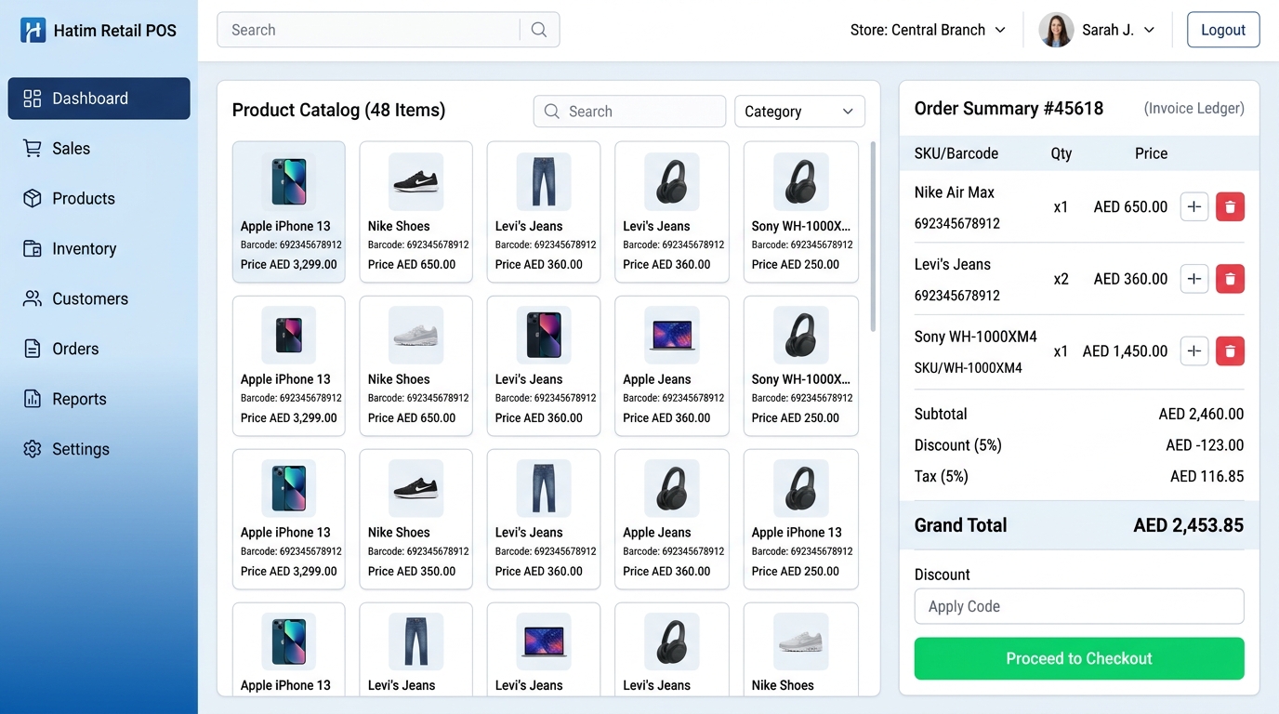Click the Product Catalog (48 Items) heading
Screen dimensions: 1279x714
[338, 111]
